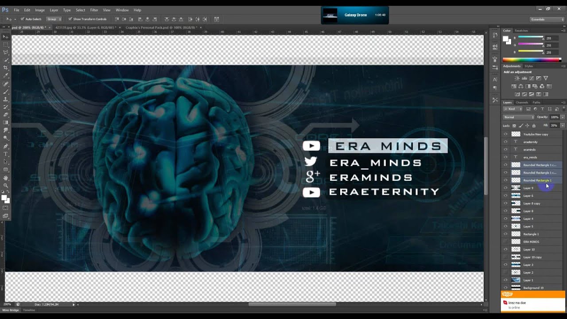Open the Character panel icon
Viewport: 567px width, 319px height.
click(495, 79)
